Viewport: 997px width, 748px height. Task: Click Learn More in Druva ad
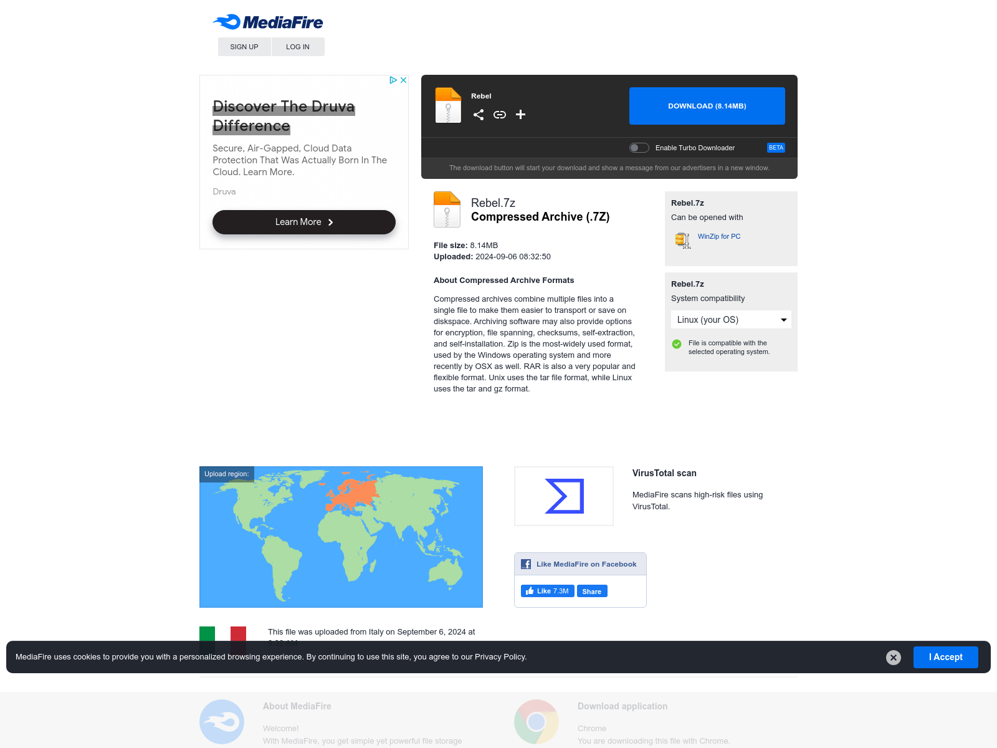click(x=304, y=222)
